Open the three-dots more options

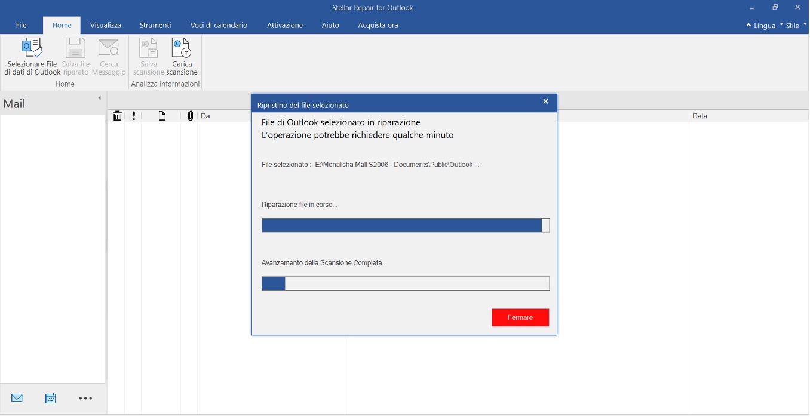85,398
